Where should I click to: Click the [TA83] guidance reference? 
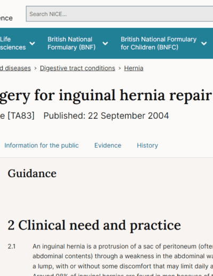(x=21, y=116)
